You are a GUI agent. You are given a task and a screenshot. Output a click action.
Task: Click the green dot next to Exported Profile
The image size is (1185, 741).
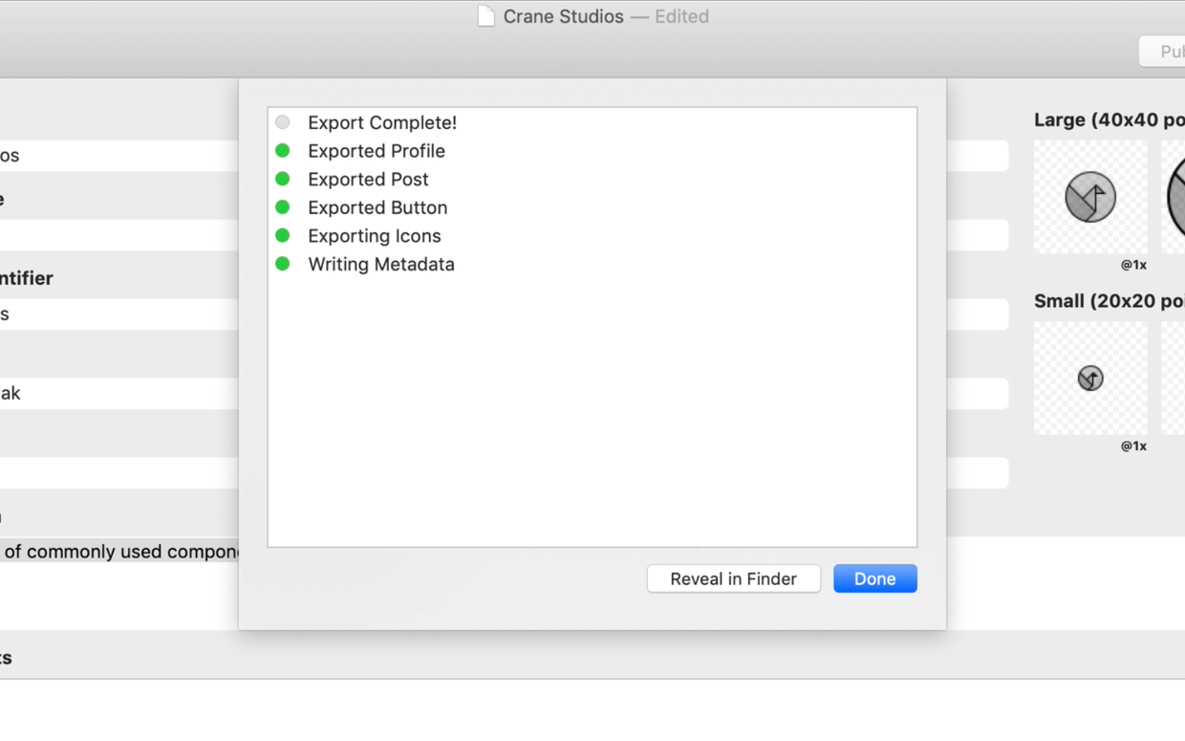tap(283, 150)
